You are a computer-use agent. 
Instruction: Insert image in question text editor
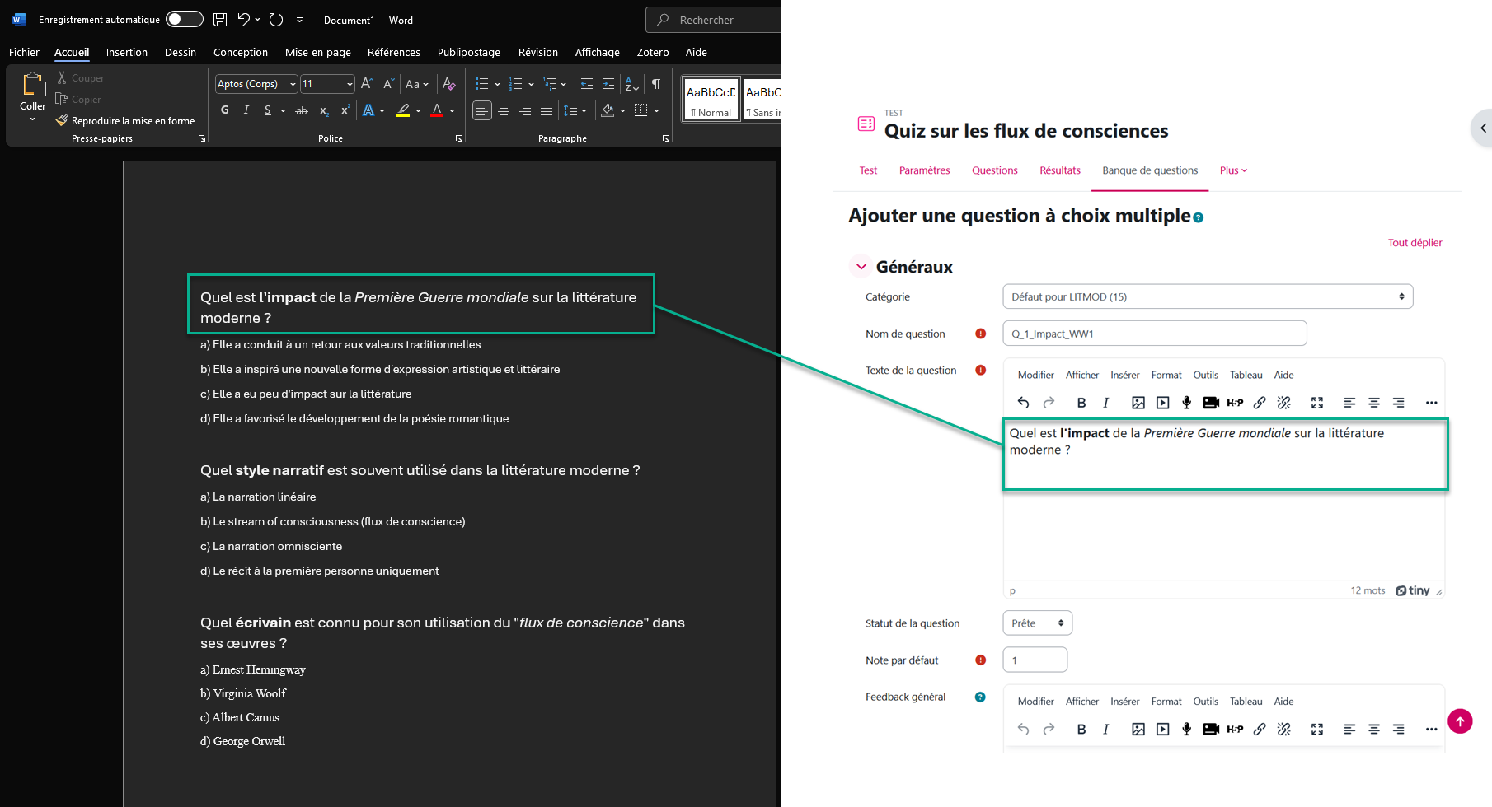tap(1138, 403)
